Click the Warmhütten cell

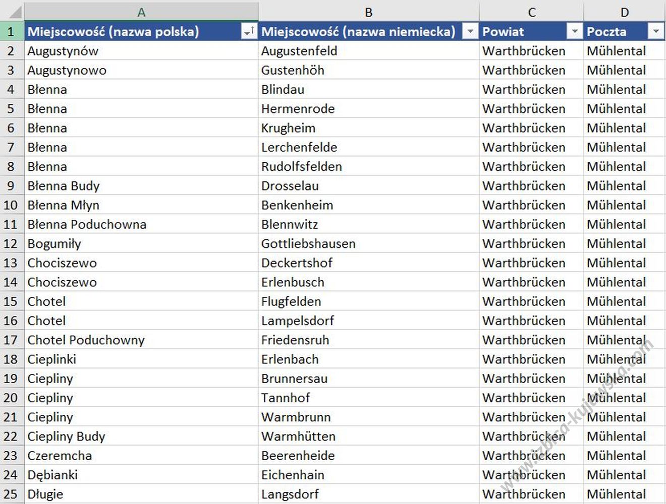(x=298, y=436)
